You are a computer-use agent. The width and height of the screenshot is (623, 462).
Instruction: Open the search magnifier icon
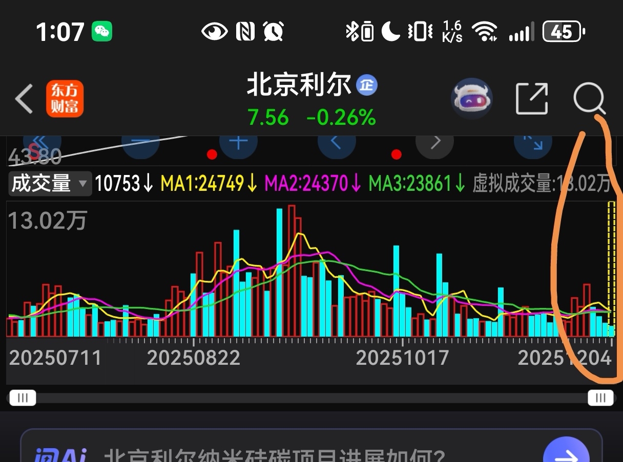click(590, 99)
